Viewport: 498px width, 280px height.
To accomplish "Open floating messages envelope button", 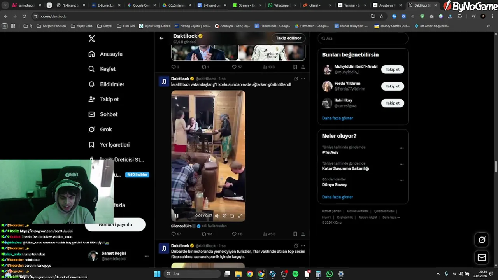I will point(482,257).
